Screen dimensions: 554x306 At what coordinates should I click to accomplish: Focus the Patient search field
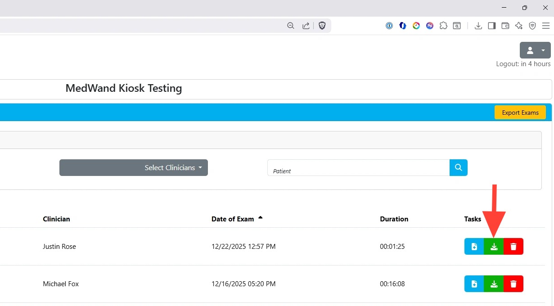pos(358,167)
